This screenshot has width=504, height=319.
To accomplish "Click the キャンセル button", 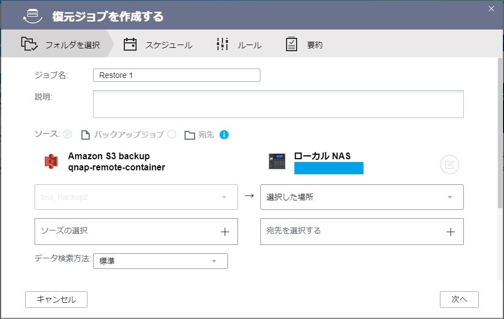I will tap(56, 300).
